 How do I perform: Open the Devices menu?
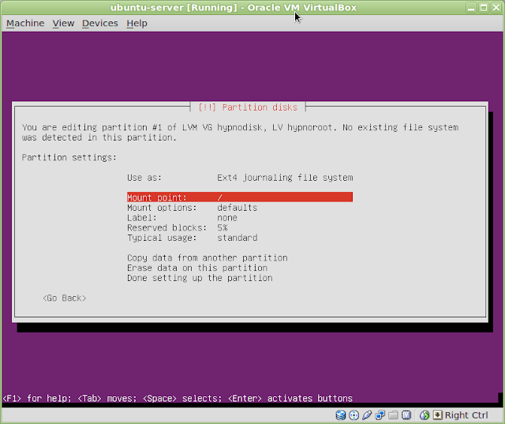coord(100,23)
